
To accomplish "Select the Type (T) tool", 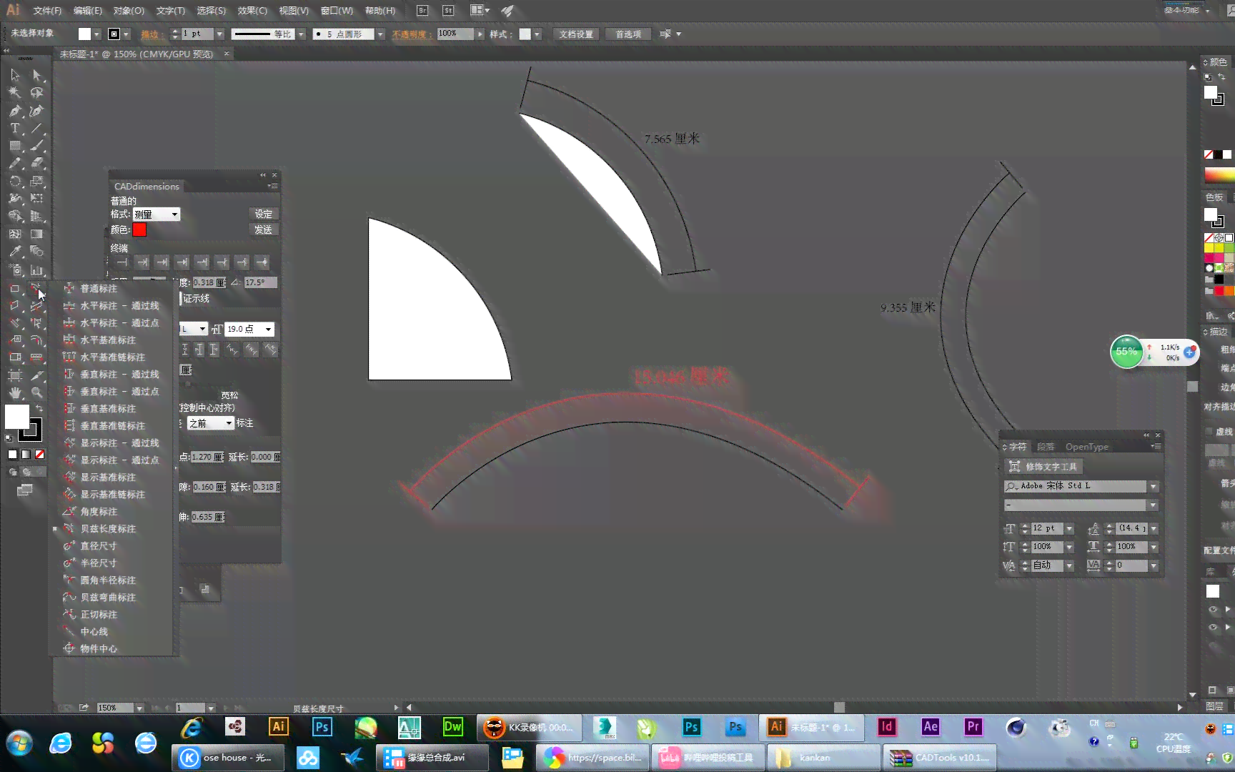I will coord(15,129).
